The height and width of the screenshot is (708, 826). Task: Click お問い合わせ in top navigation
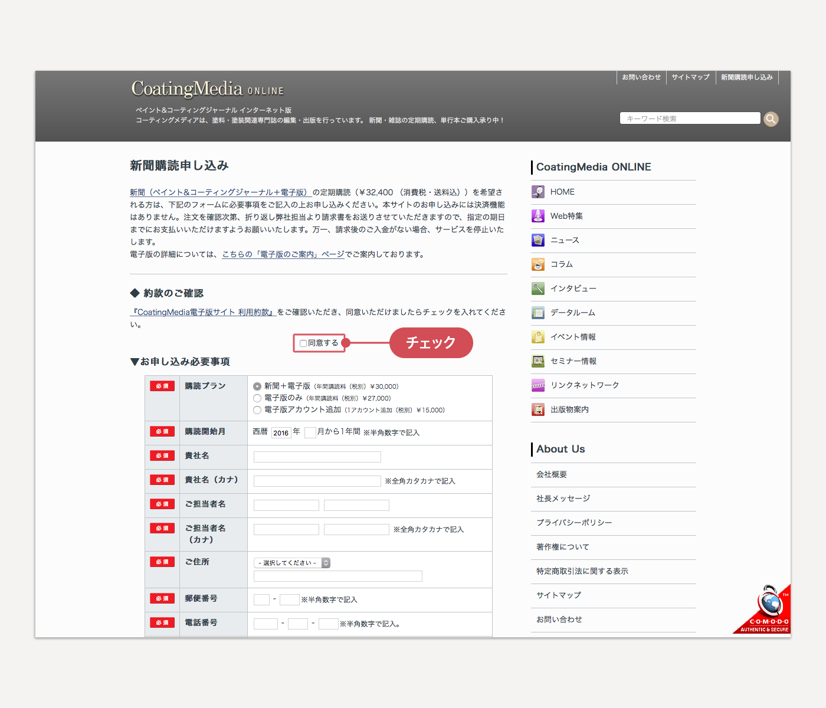point(641,77)
